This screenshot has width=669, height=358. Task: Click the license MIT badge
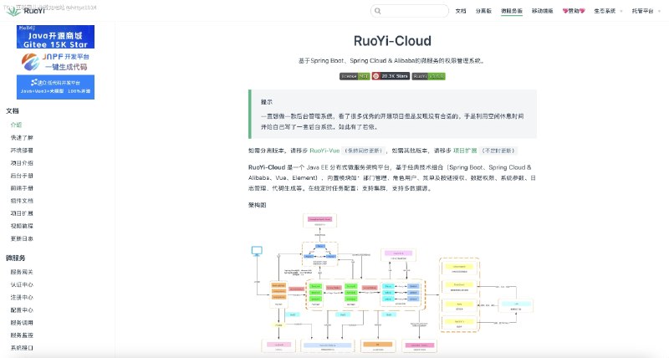(x=355, y=76)
